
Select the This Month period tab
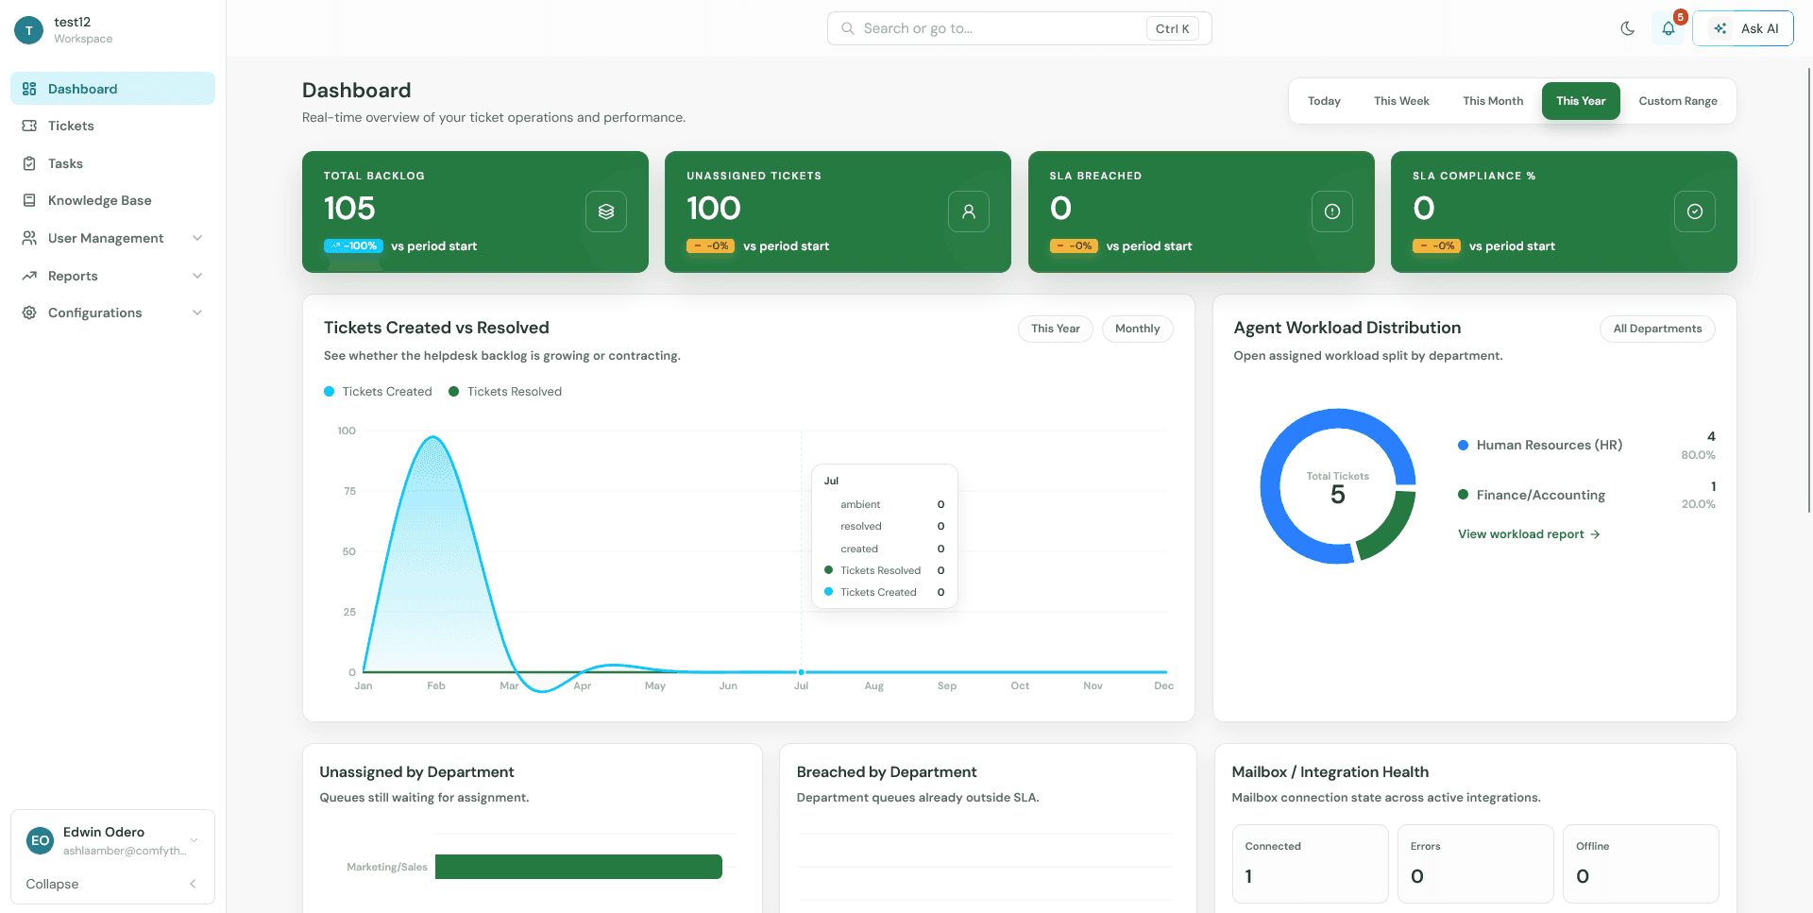1493,101
